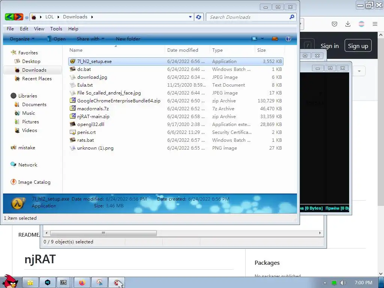Viewport: 384px width, 288px height.
Task: Click the Search Downloads field
Action: point(247,17)
